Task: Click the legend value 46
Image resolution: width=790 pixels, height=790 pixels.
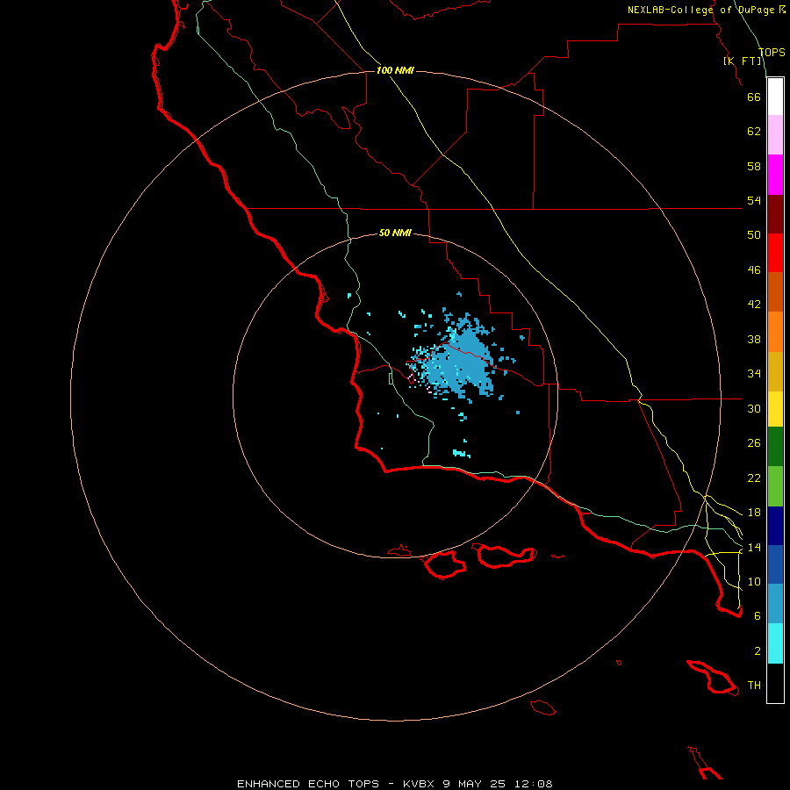Action: pos(754,269)
